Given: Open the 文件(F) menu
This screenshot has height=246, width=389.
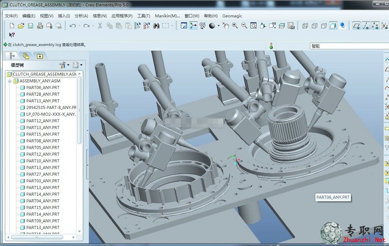Looking at the screenshot, I should coord(11,16).
